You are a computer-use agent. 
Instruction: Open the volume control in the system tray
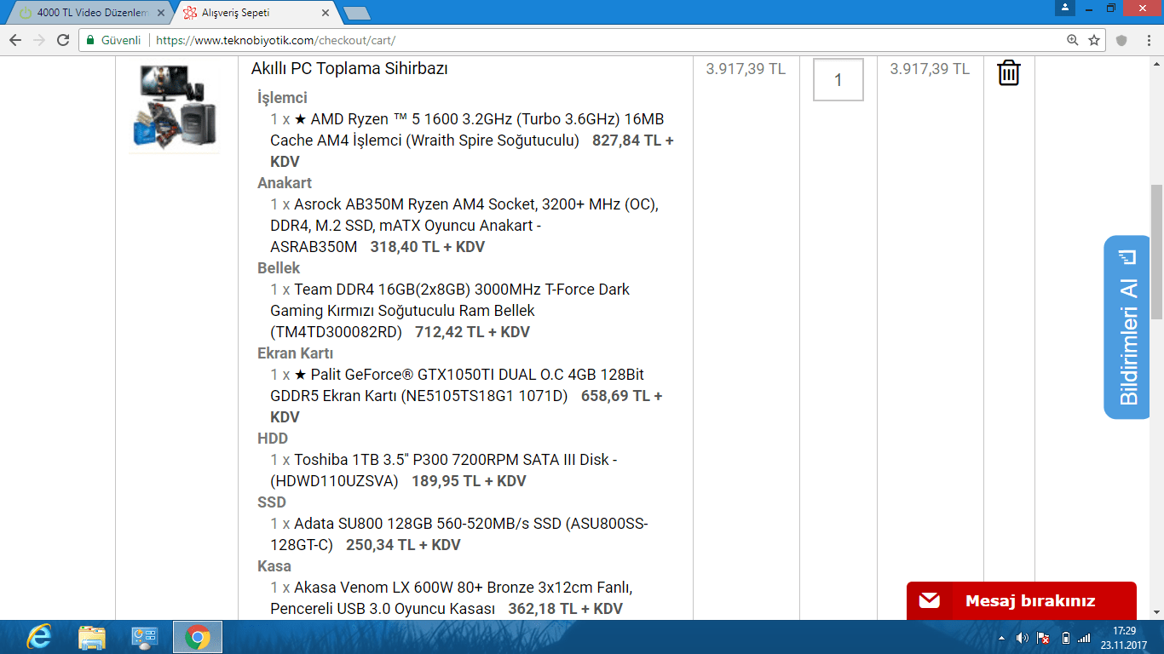1023,638
